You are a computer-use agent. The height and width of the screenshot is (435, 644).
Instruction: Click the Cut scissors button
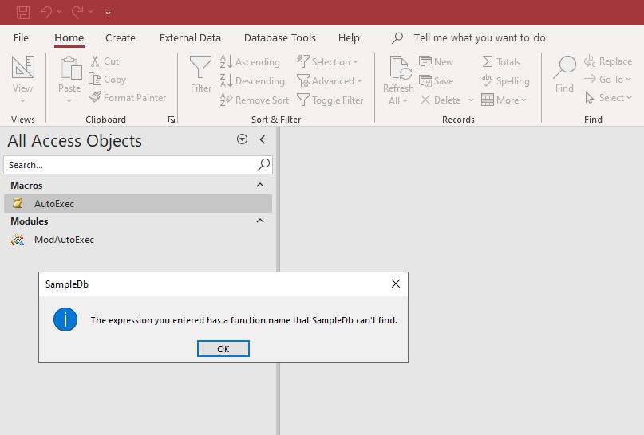pos(105,61)
